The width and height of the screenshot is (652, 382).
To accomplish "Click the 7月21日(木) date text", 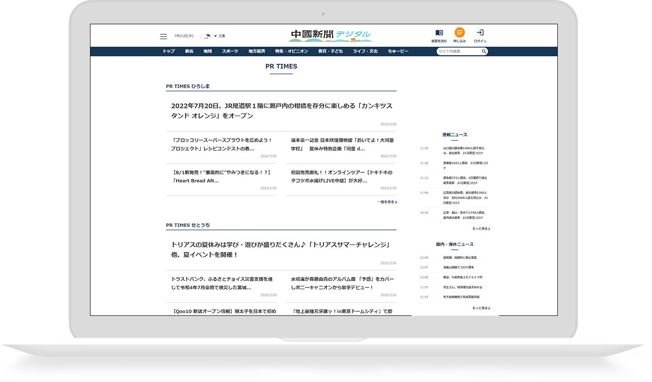I will (x=184, y=36).
